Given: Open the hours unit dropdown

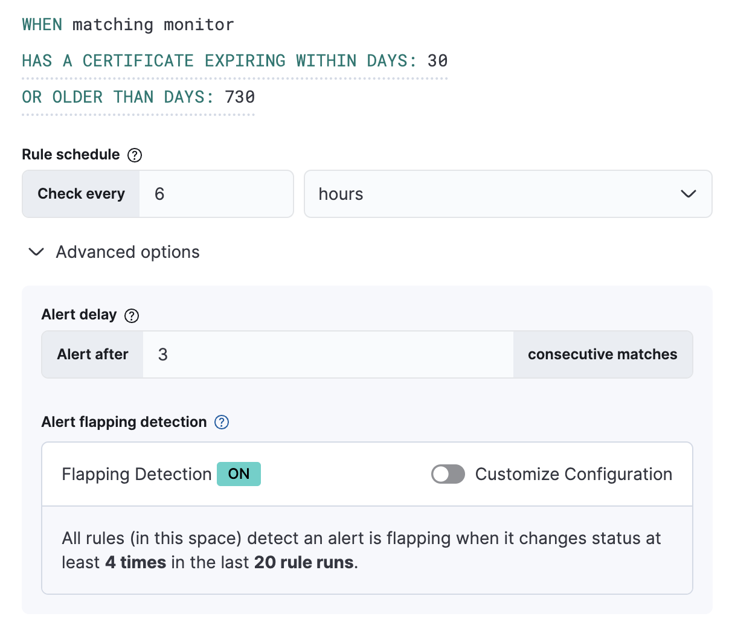Looking at the screenshot, I should (x=509, y=194).
